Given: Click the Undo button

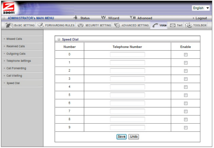Looking at the screenshot, I should 134,137.
